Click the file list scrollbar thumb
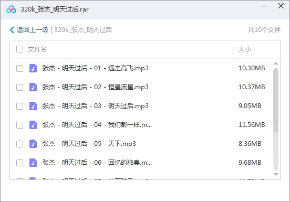 coord(276,100)
